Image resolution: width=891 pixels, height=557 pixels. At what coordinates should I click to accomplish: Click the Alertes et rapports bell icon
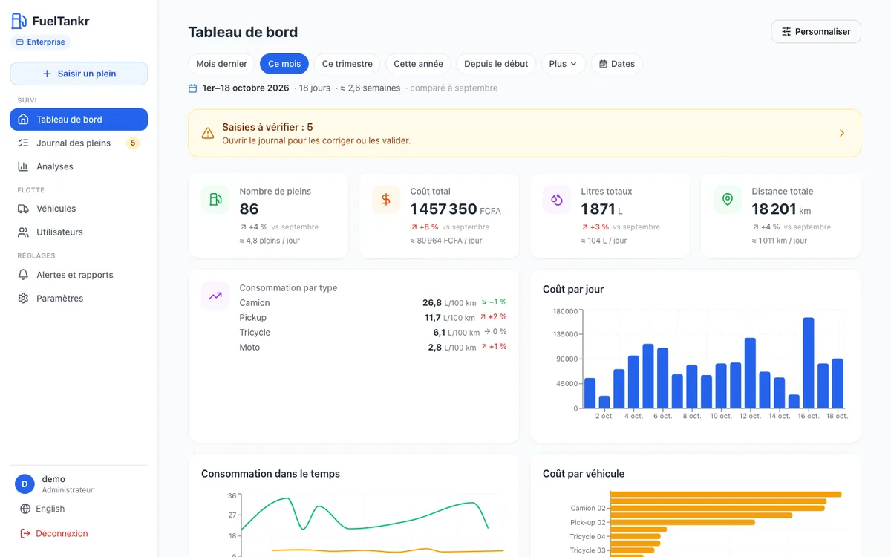23,275
